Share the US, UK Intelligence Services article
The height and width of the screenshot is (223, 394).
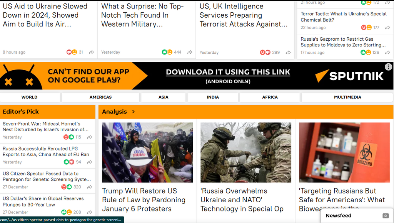(288, 52)
